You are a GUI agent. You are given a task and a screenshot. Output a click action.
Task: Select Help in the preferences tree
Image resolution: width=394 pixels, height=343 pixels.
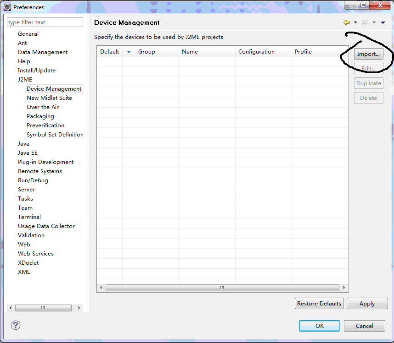coord(24,61)
